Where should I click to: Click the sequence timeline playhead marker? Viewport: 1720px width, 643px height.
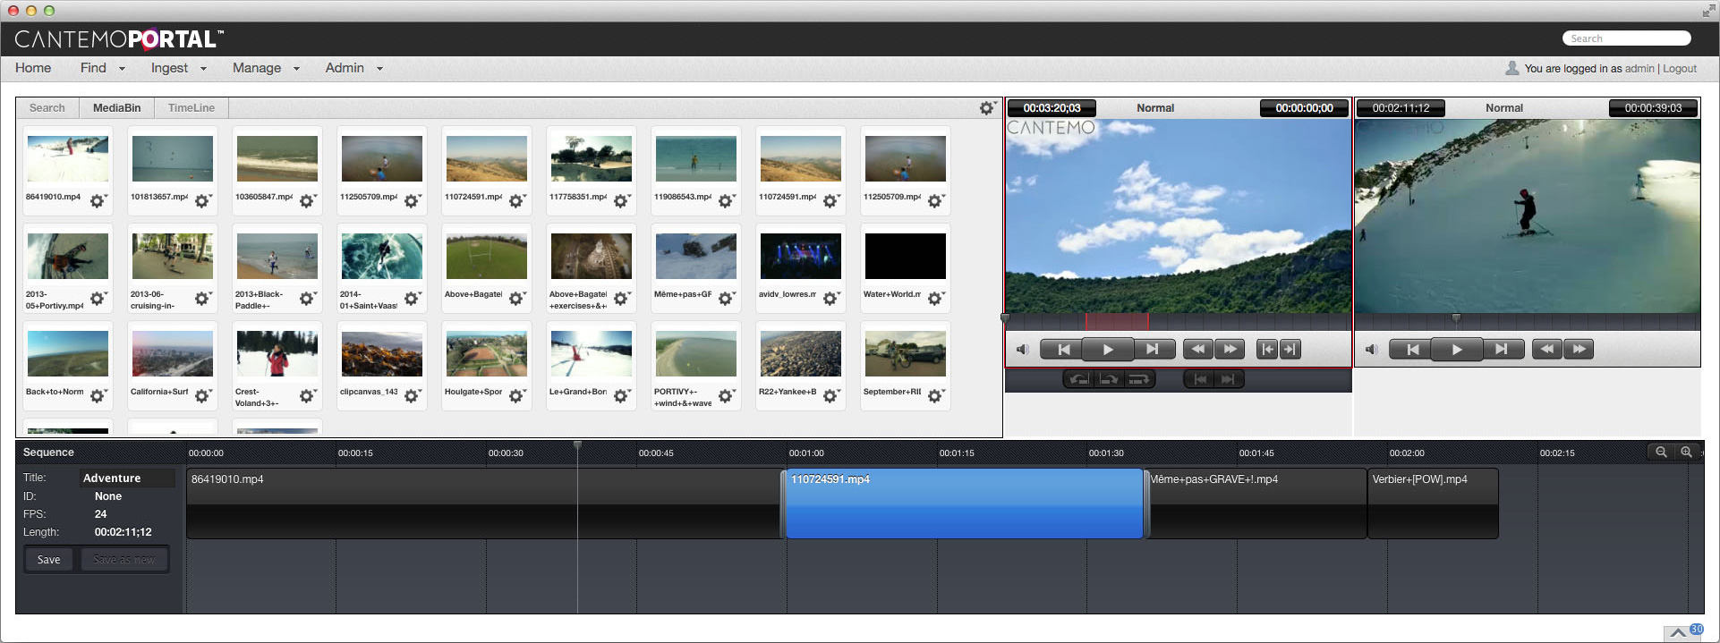click(x=577, y=444)
